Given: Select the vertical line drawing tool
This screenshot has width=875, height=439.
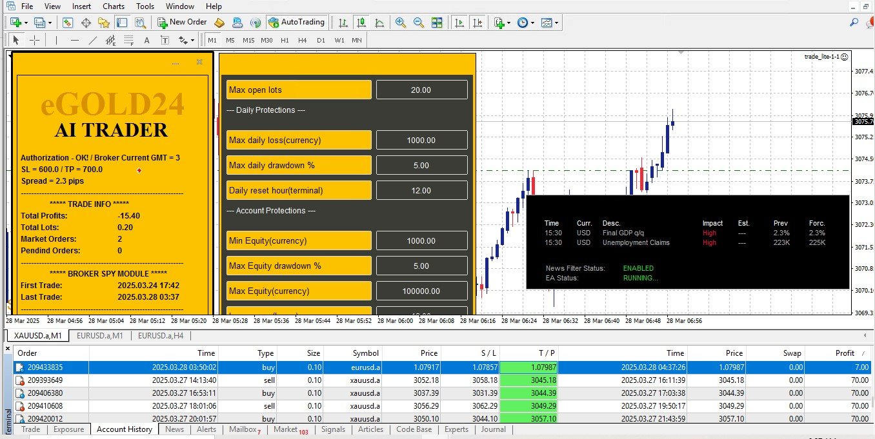Looking at the screenshot, I should coord(56,40).
